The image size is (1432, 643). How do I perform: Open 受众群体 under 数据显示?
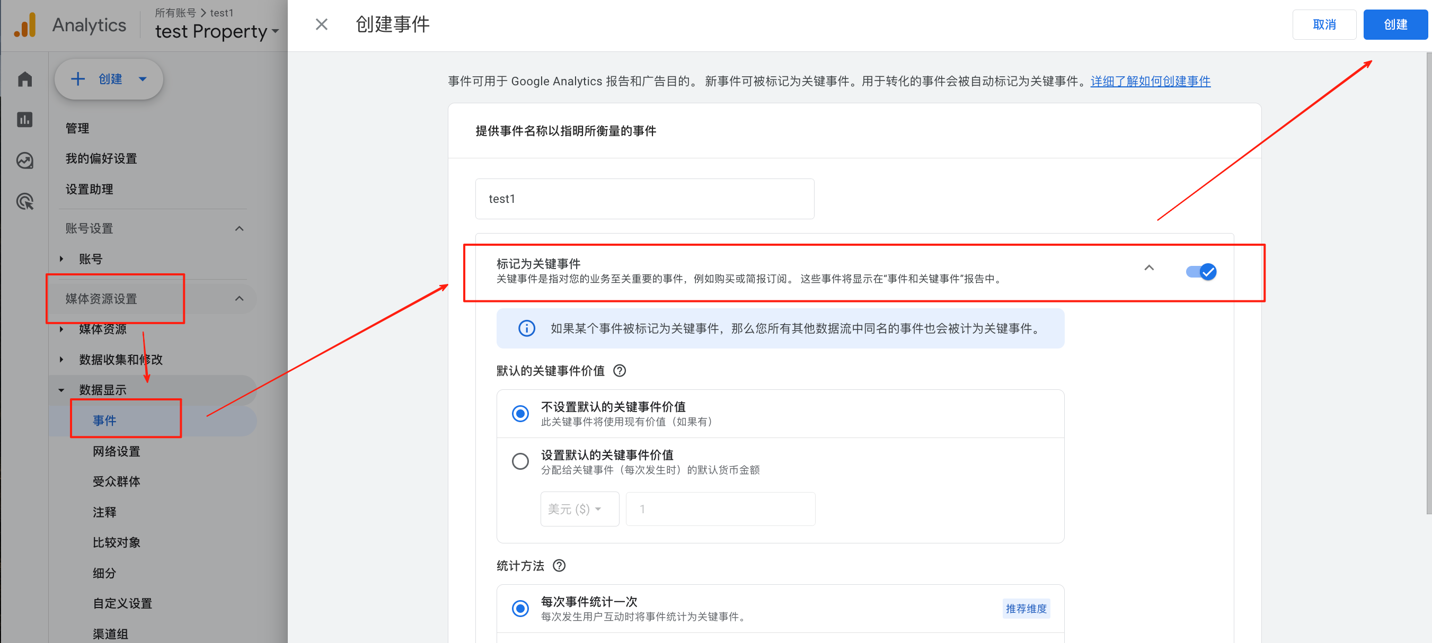(x=116, y=481)
